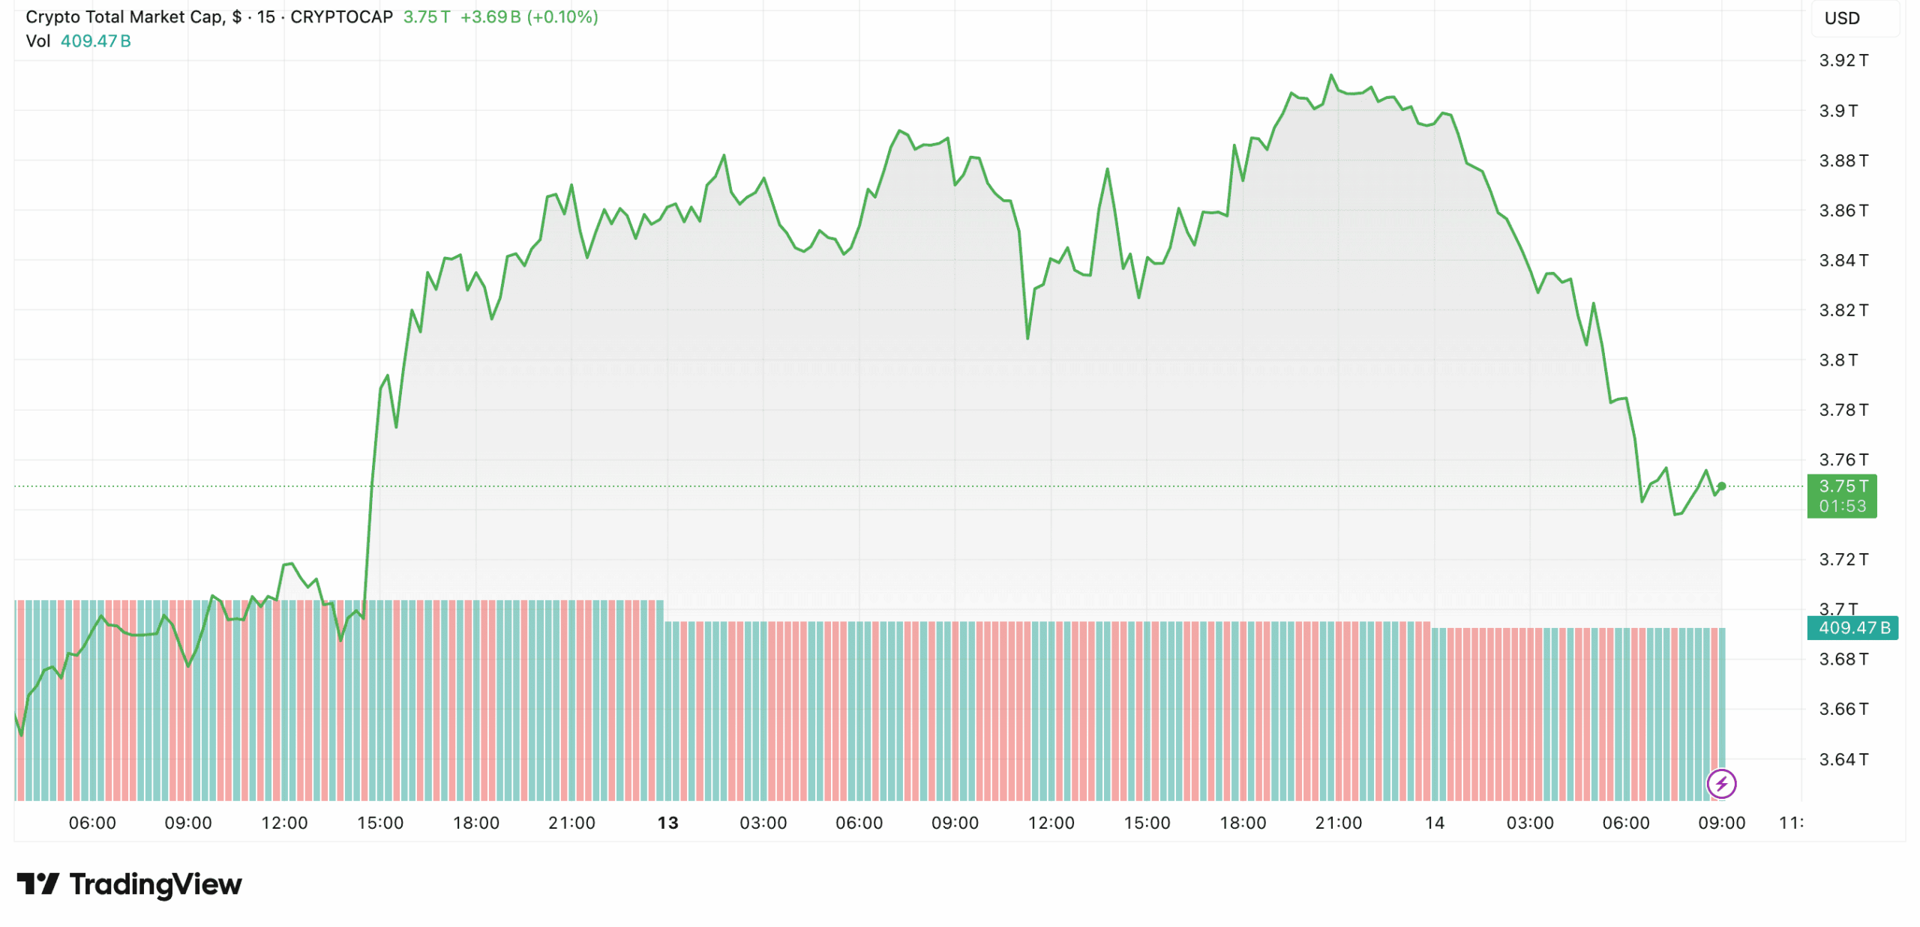
Task: Click the 3.92 T price axis label
Action: [1843, 60]
